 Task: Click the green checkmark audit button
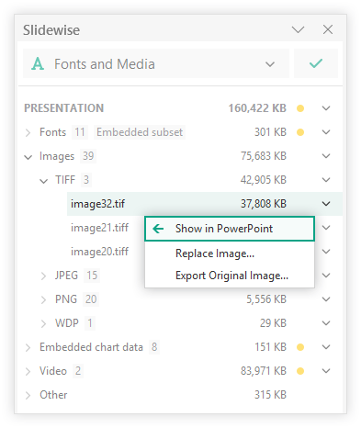[316, 63]
